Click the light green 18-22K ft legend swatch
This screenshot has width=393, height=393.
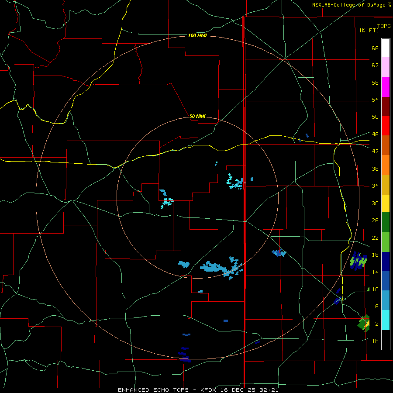click(x=386, y=242)
